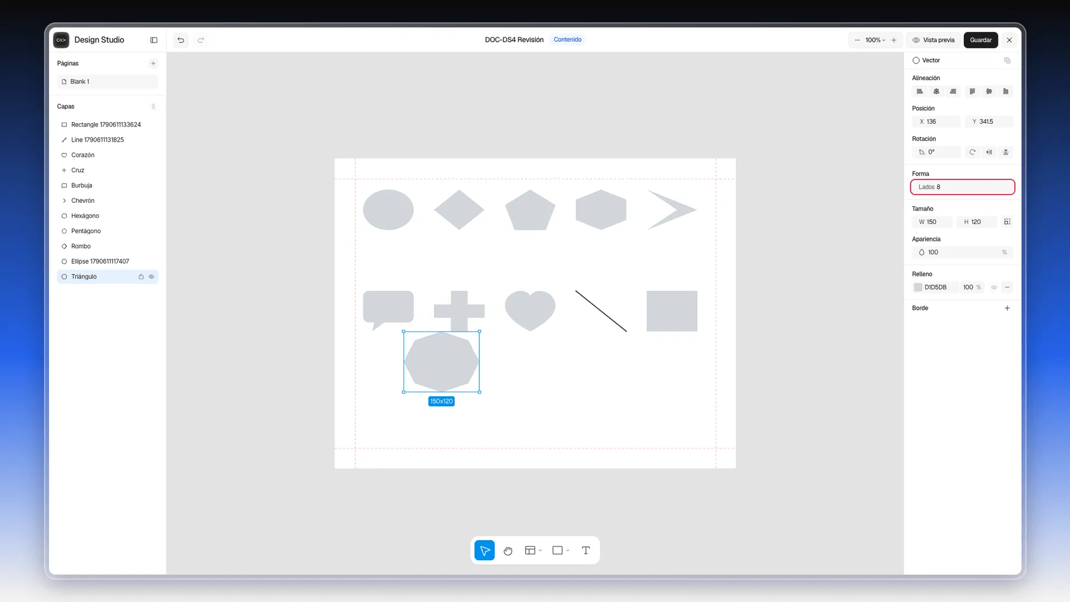This screenshot has width=1070, height=602.
Task: Rotate shape 90 degrees clockwise
Action: [x=972, y=152]
